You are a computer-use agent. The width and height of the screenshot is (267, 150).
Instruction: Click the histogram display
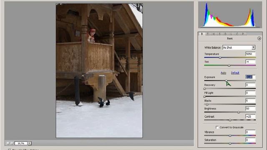[x=230, y=15]
